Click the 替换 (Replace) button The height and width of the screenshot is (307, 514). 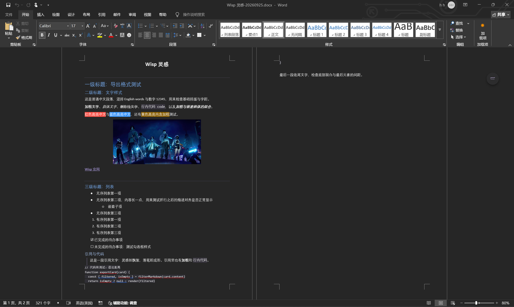(457, 30)
